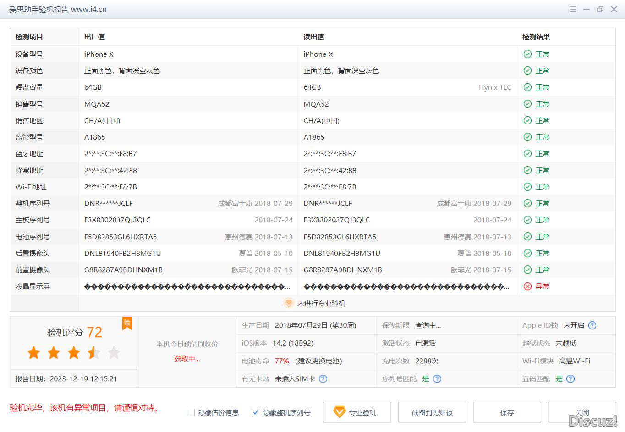Screen dimensions: 625x432
Task: Click the 前置摄像头 正常 check icon
Action: click(x=527, y=270)
